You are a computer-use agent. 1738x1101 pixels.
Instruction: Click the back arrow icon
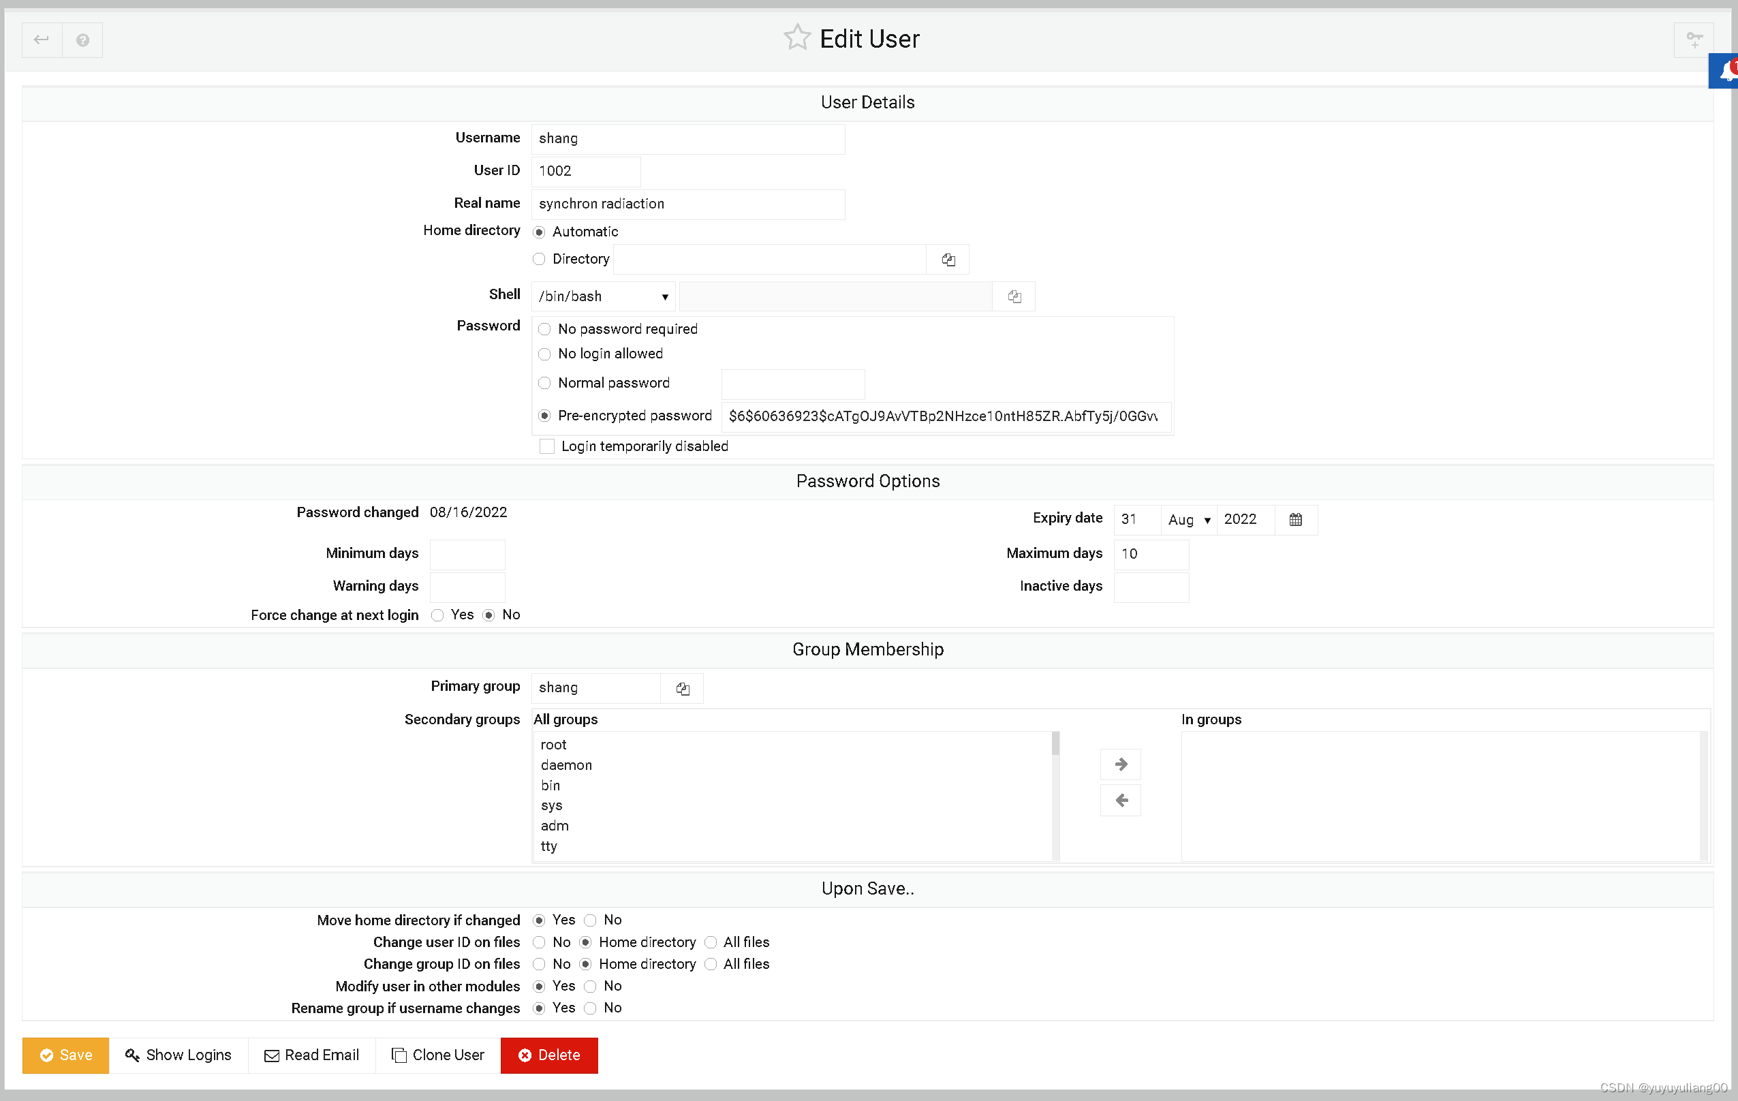(41, 40)
